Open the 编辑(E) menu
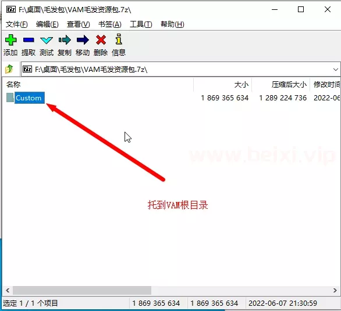The image size is (341, 311). (x=47, y=24)
